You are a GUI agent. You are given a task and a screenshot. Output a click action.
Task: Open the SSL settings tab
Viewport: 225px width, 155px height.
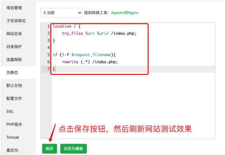10,111
